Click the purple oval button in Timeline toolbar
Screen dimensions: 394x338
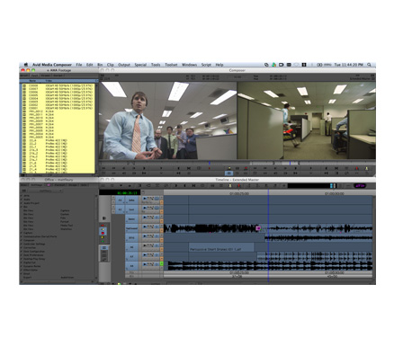360,186
